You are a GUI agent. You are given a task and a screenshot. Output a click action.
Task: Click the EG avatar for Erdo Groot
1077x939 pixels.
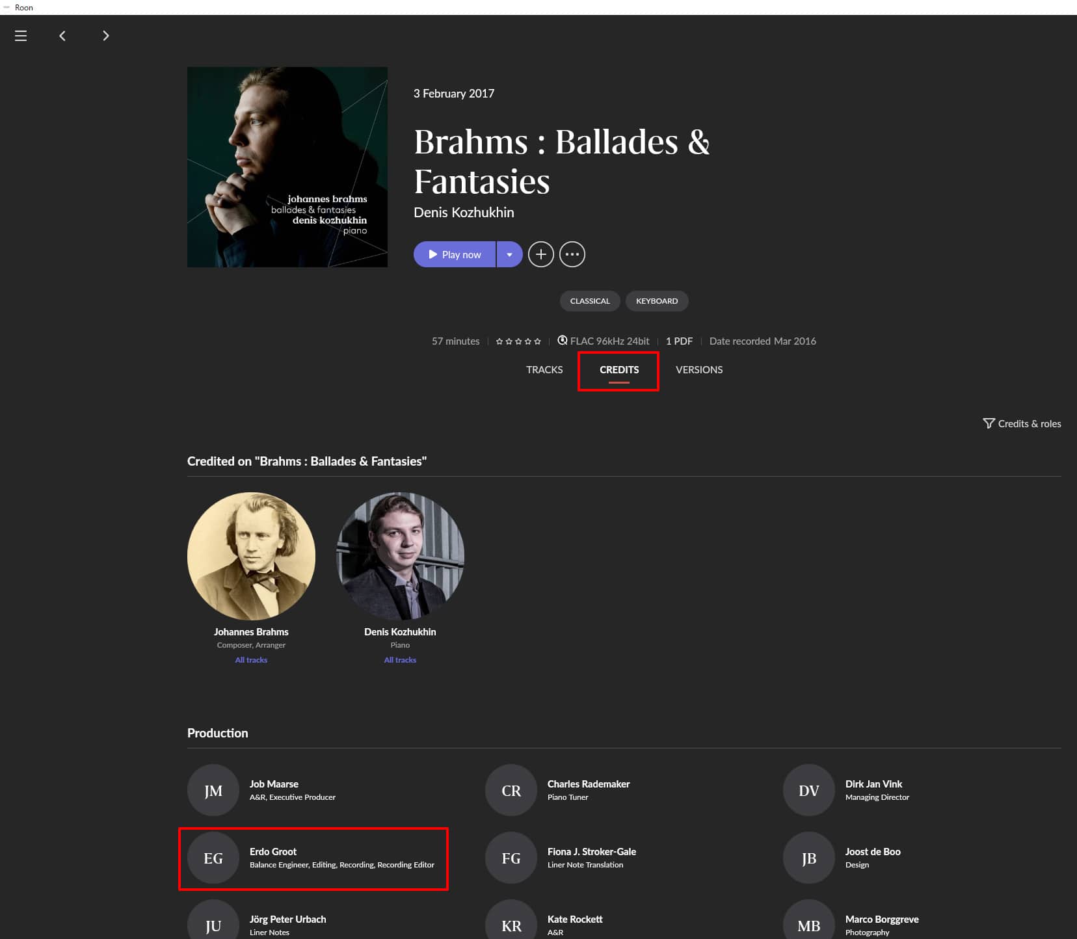(x=213, y=858)
